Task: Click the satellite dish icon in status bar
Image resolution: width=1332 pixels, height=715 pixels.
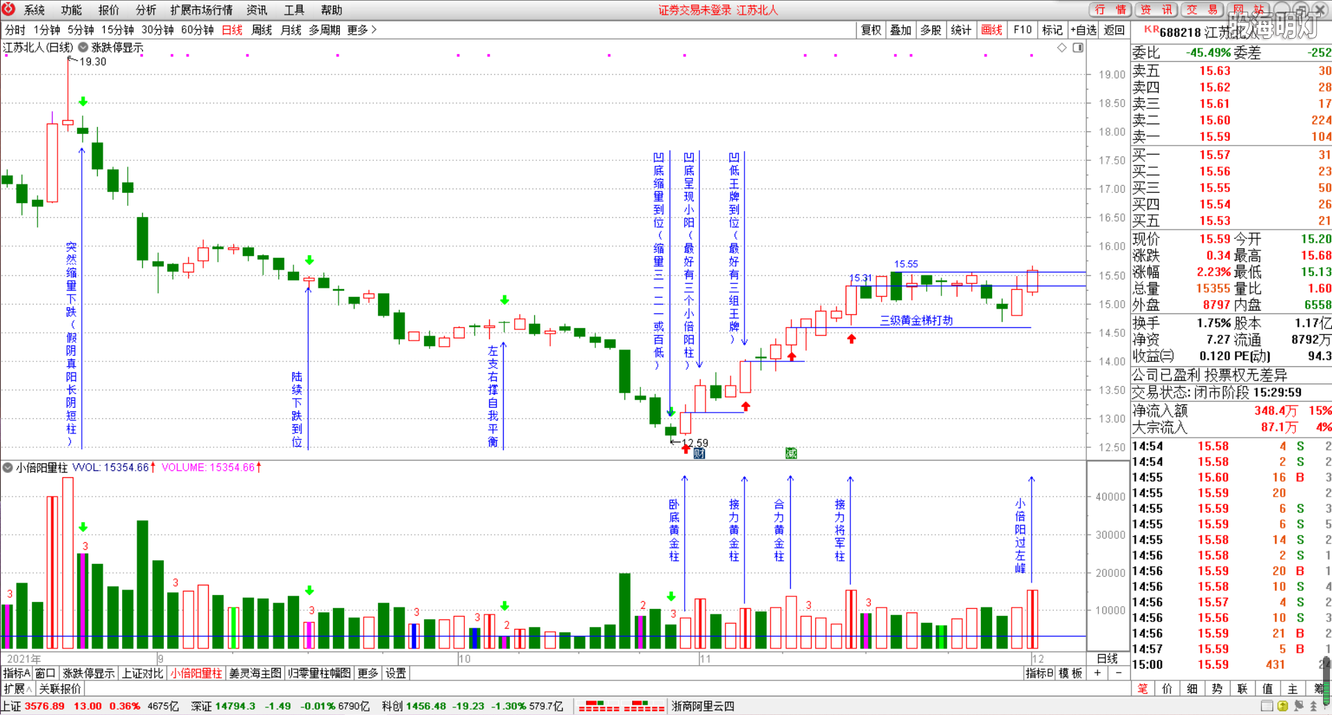Action: (1298, 706)
